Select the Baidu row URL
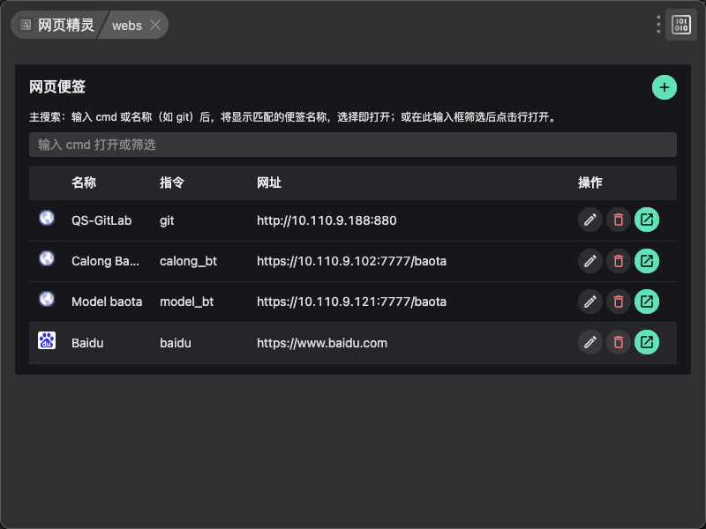The height and width of the screenshot is (529, 706). 322,343
